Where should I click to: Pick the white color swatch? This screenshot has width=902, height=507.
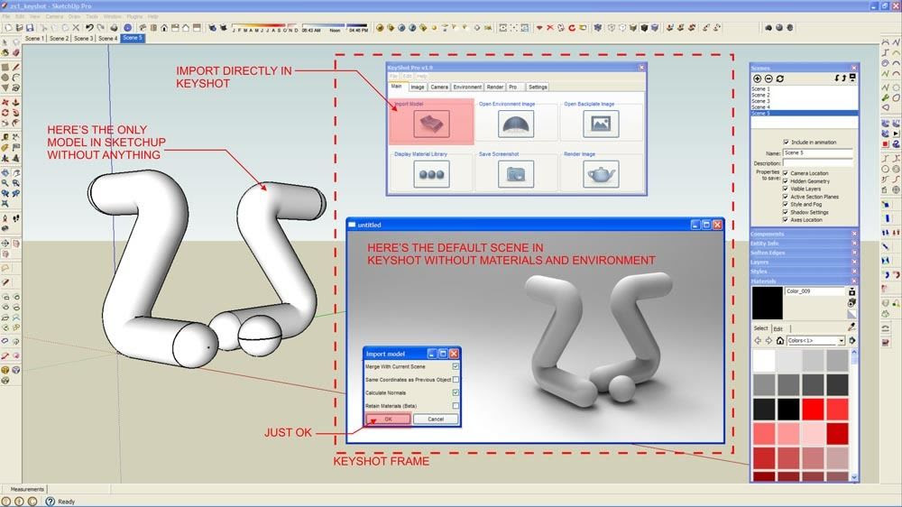(764, 361)
